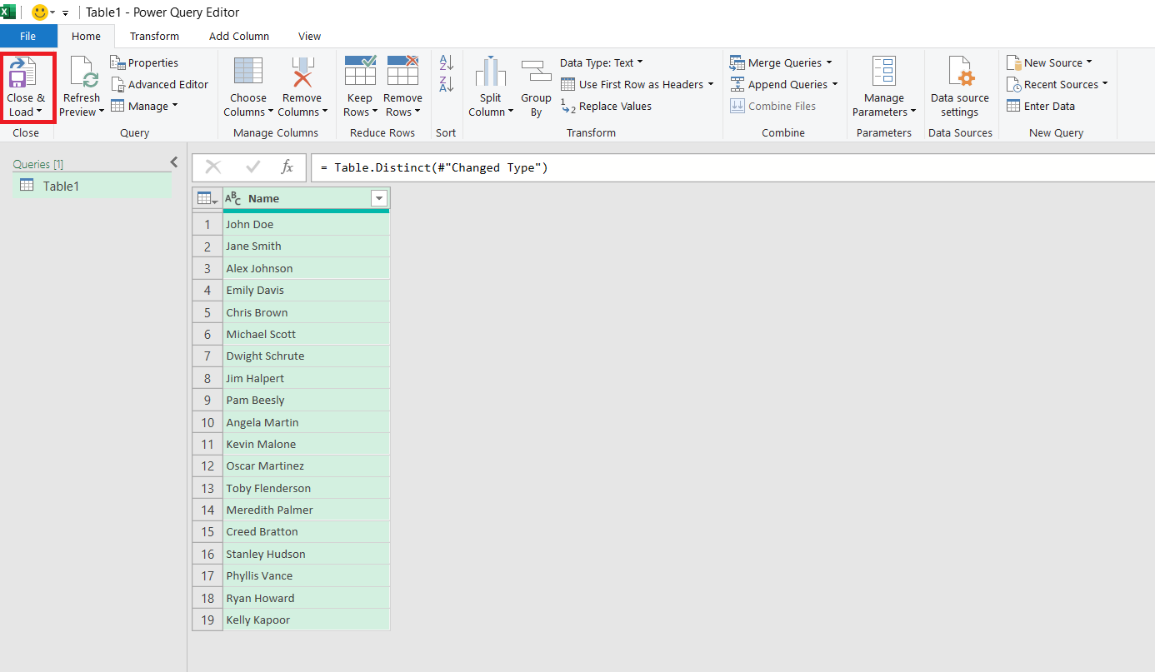Collapse the Queries pane
The height and width of the screenshot is (672, 1155).
pyautogui.click(x=174, y=162)
